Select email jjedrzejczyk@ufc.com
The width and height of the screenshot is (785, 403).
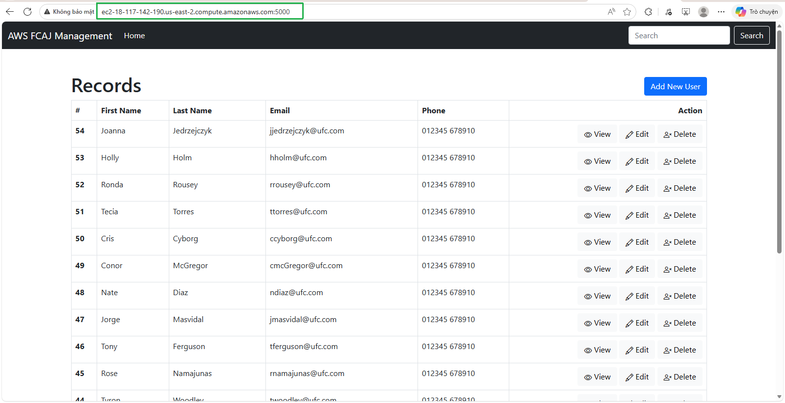point(307,131)
